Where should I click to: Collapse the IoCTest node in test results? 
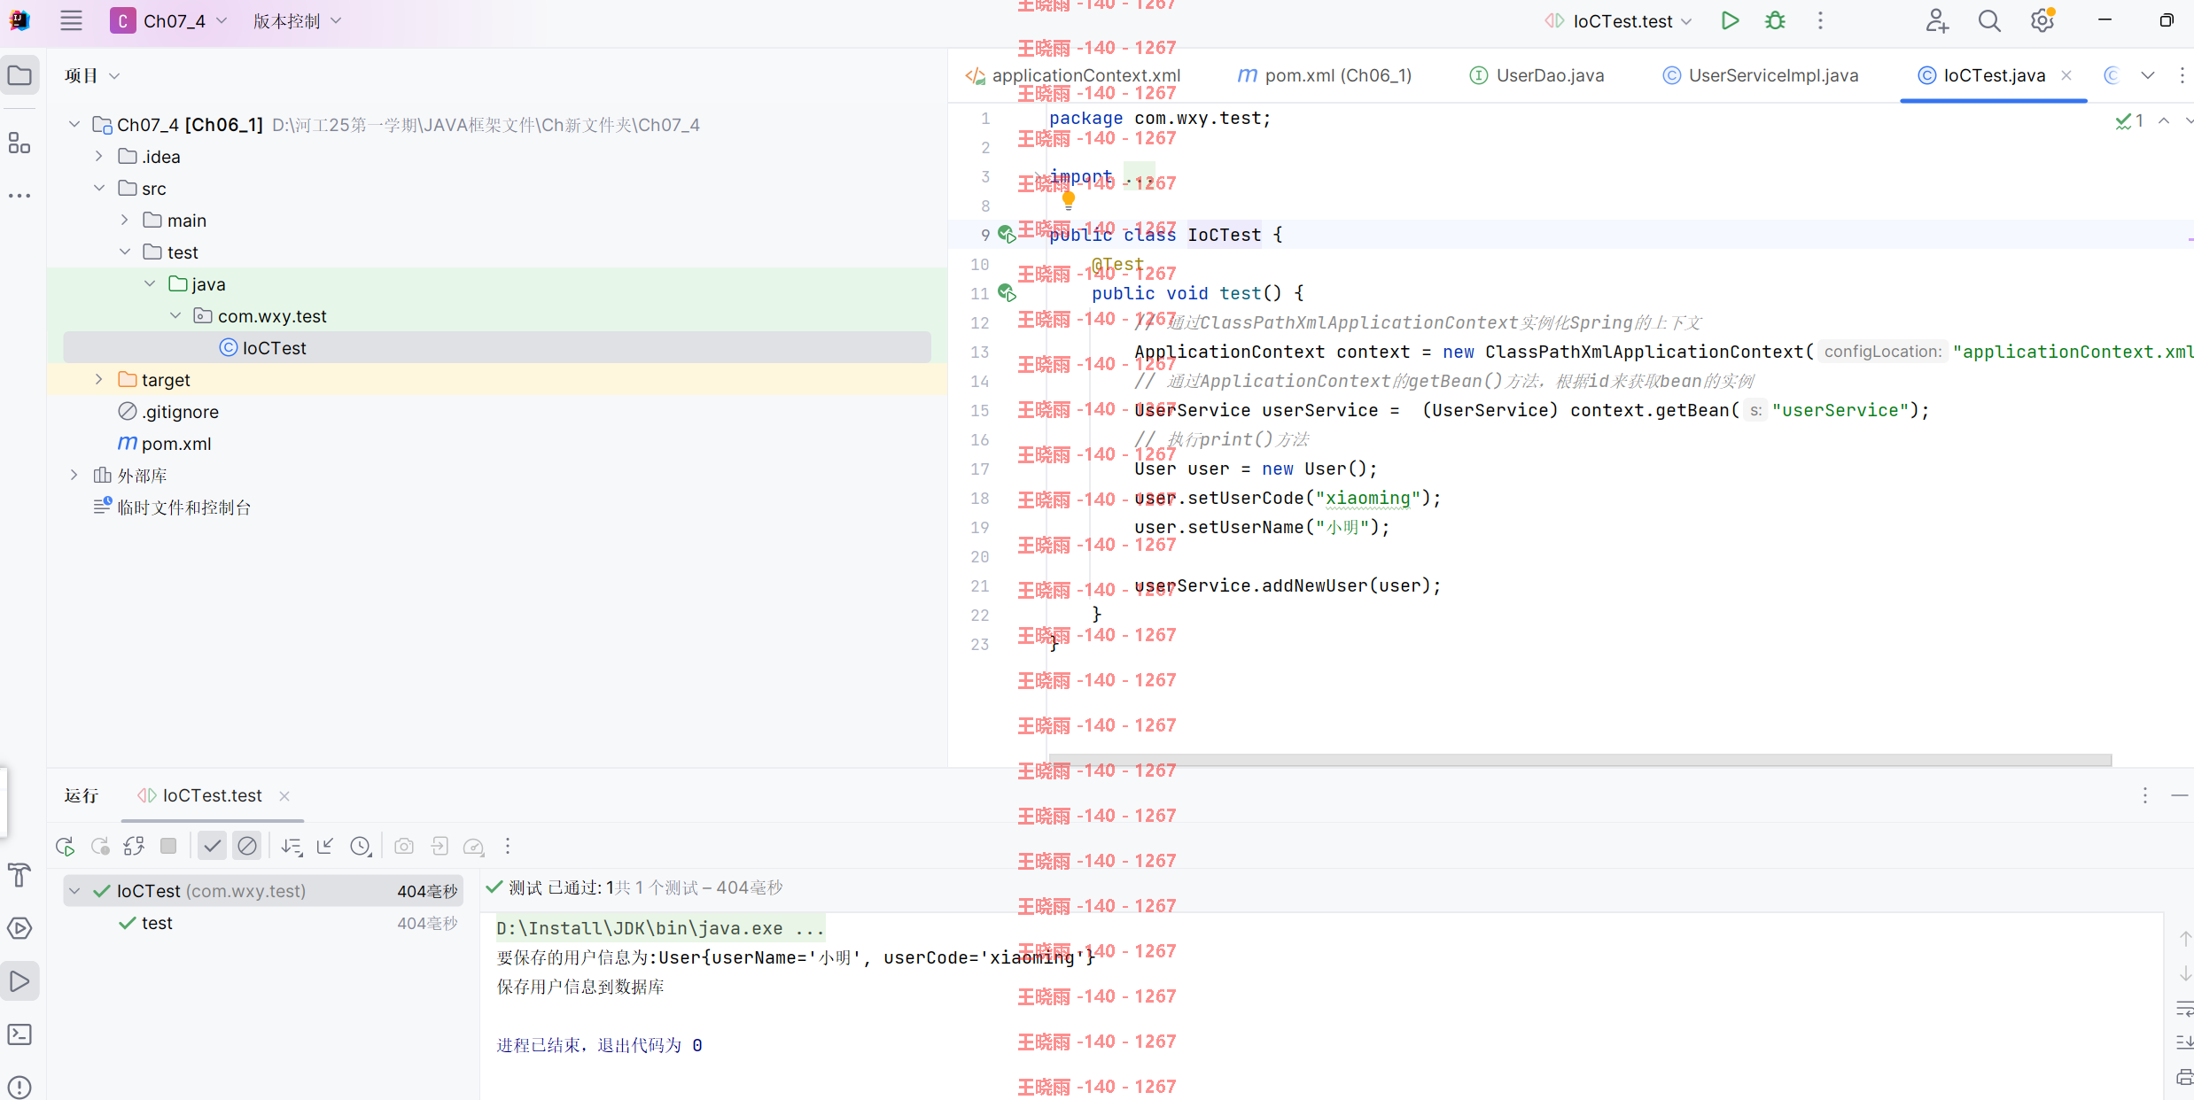pos(75,891)
